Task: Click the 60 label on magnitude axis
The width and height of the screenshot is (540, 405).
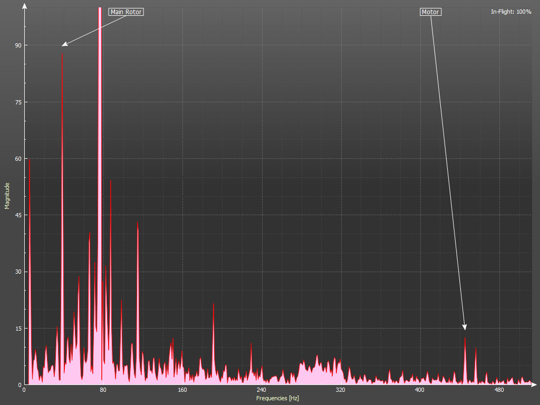Action: (x=18, y=159)
